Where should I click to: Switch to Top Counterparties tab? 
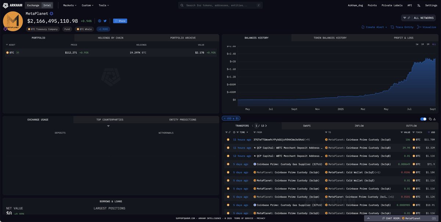click(x=110, y=120)
